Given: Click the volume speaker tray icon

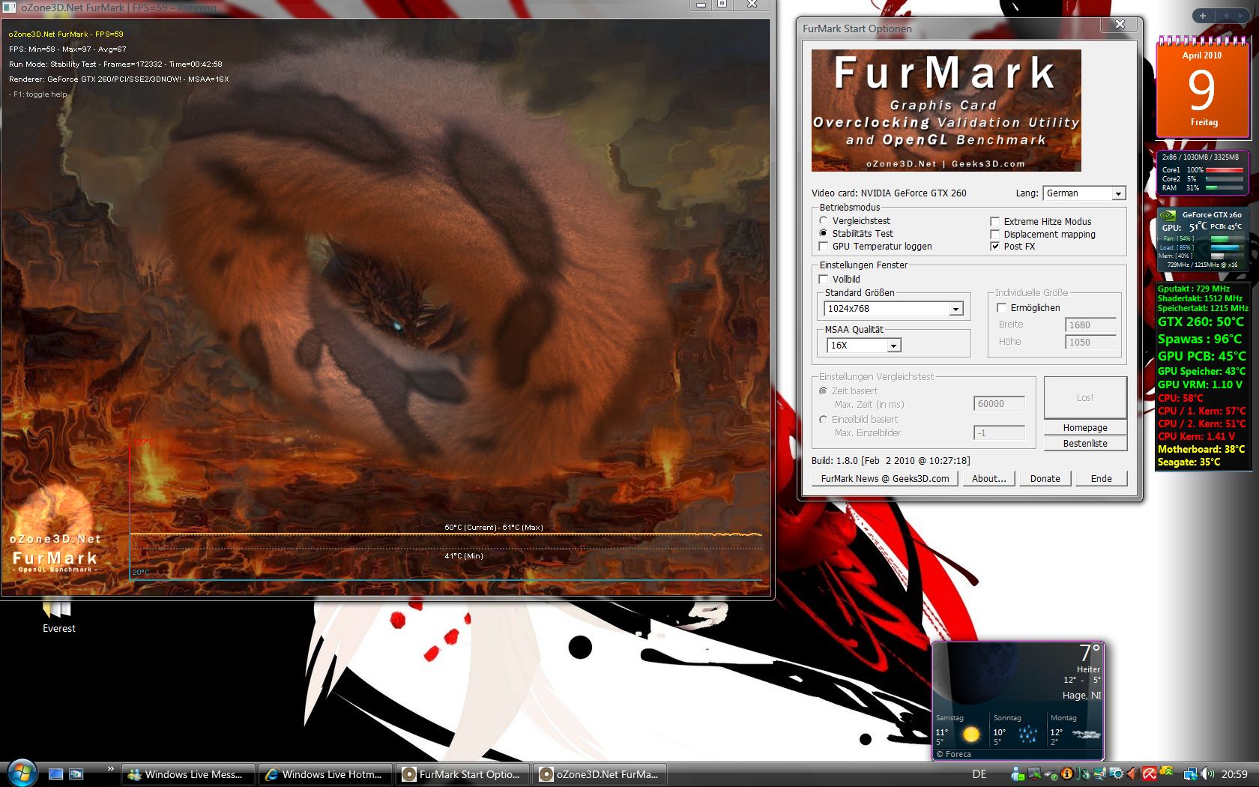Looking at the screenshot, I should (1207, 774).
